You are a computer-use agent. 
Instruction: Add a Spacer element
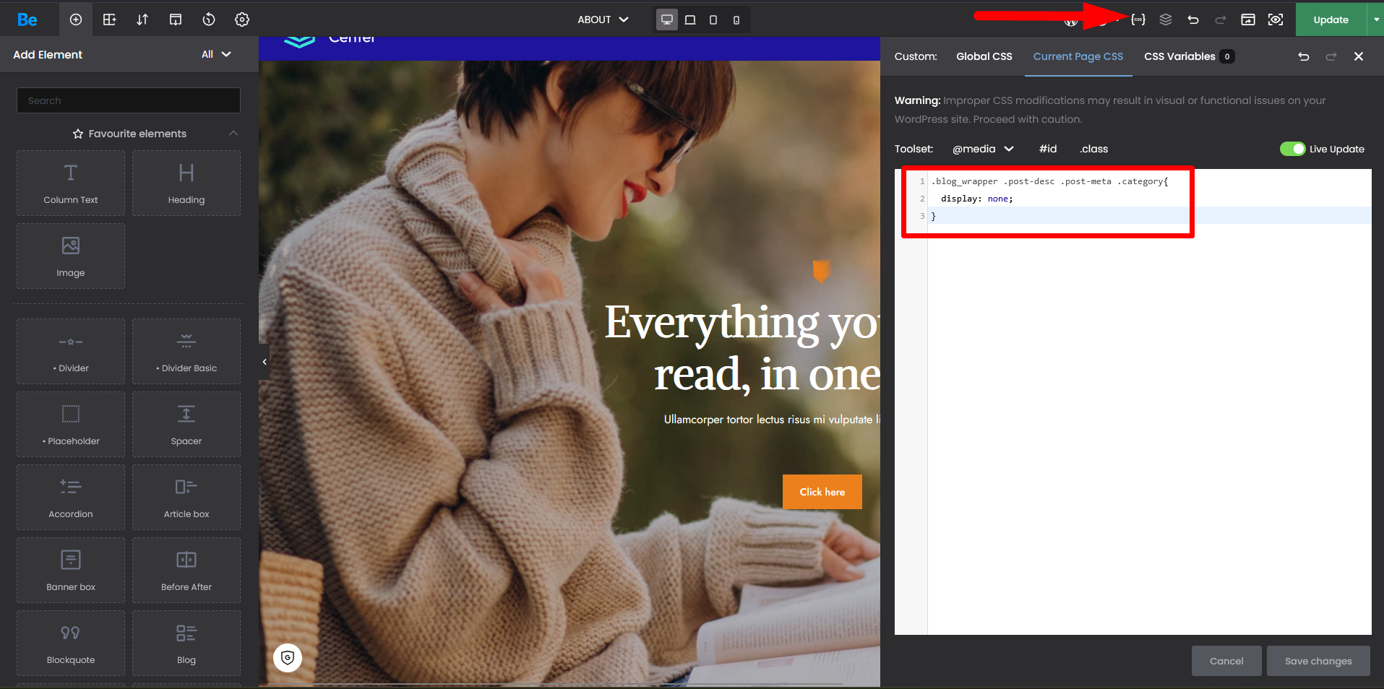click(186, 424)
